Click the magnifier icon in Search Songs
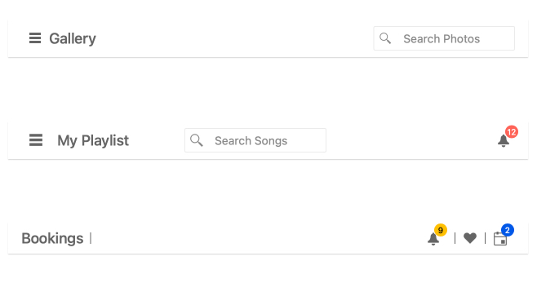Screen dimensions: 537x305 click(197, 140)
